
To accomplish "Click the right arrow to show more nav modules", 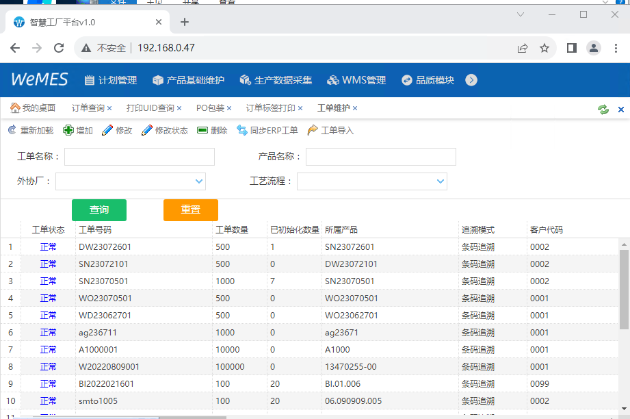I will [471, 80].
